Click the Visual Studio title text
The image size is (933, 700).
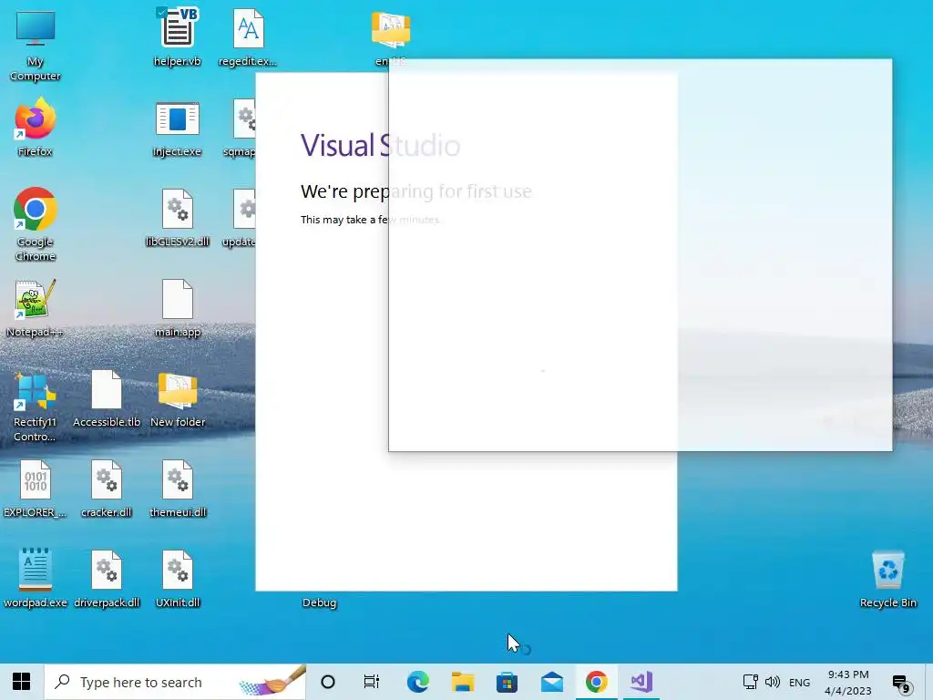click(x=380, y=145)
